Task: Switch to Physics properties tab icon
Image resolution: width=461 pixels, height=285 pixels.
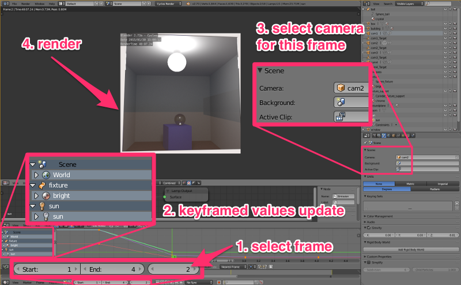Action: coord(413,136)
